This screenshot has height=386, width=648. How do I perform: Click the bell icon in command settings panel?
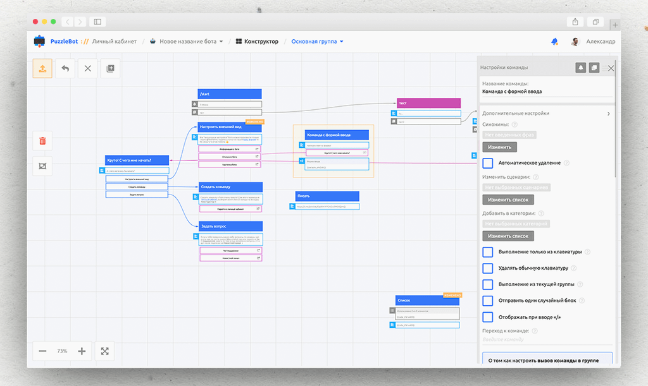[581, 68]
